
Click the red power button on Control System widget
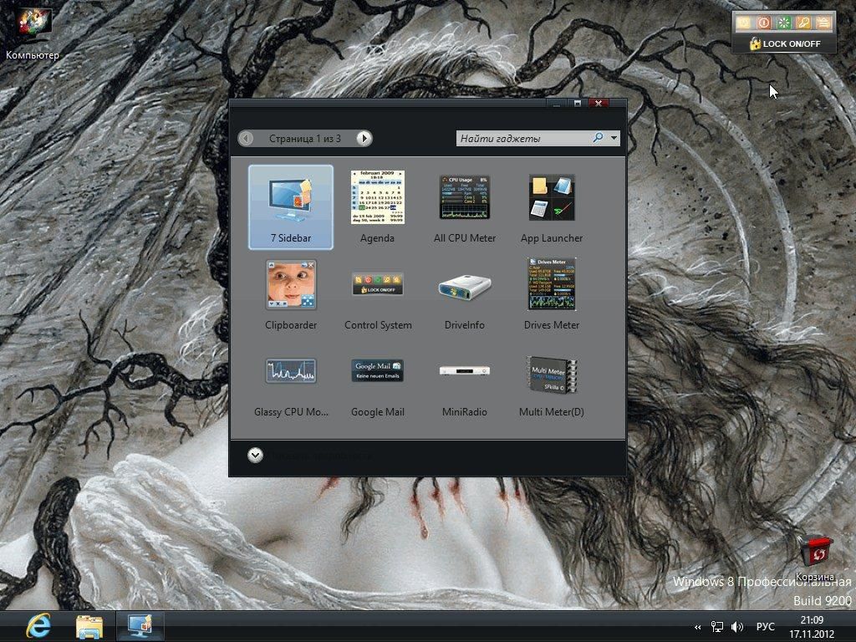coord(764,23)
